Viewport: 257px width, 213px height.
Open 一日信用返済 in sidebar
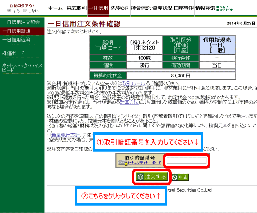tap(16, 40)
